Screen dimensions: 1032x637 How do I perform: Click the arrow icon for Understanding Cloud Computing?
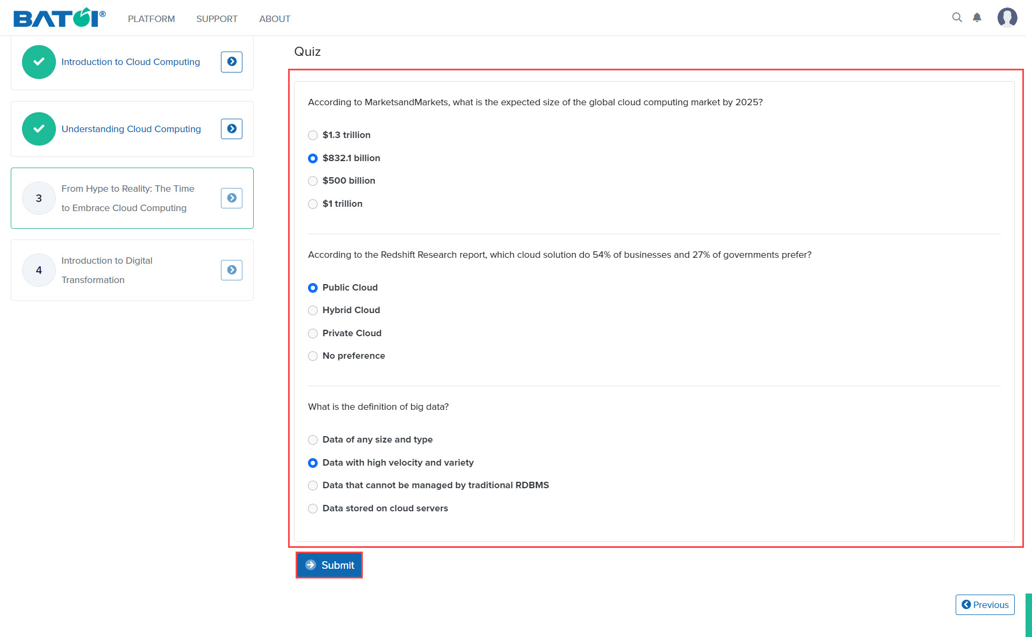(x=232, y=129)
